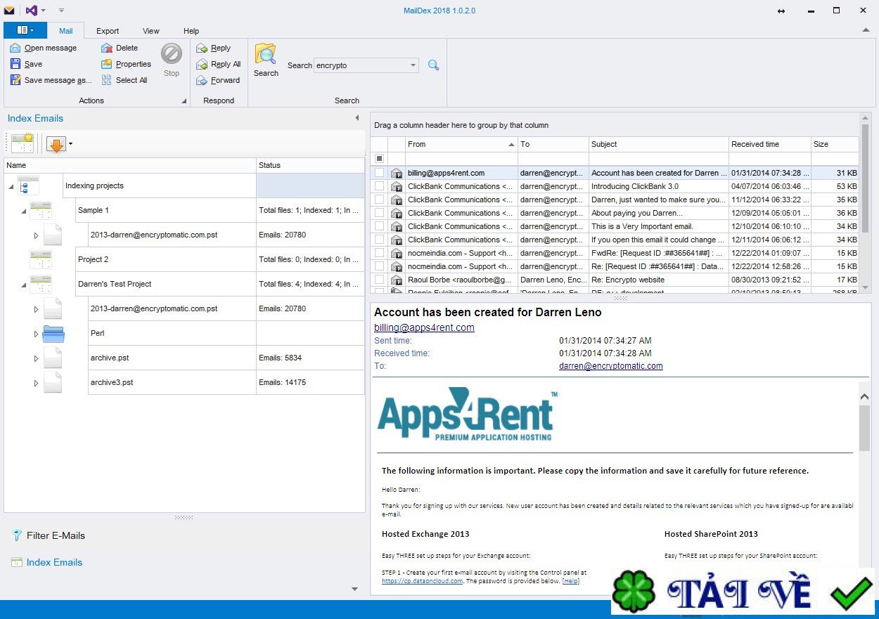Open the Filter E-Mails panel
Image resolution: width=879 pixels, height=619 pixels.
pos(56,535)
